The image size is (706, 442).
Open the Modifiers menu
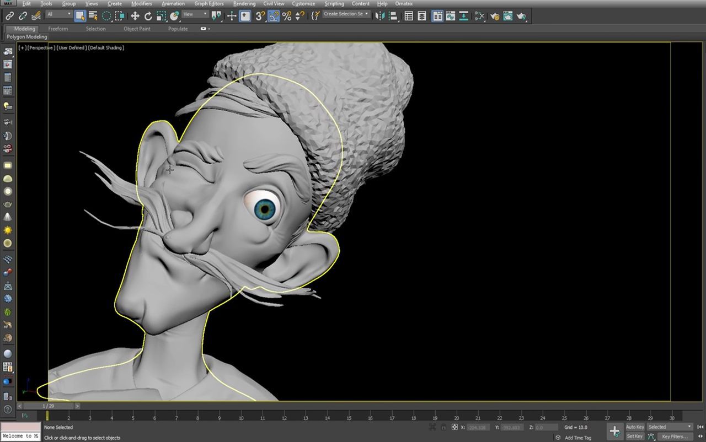(x=141, y=3)
